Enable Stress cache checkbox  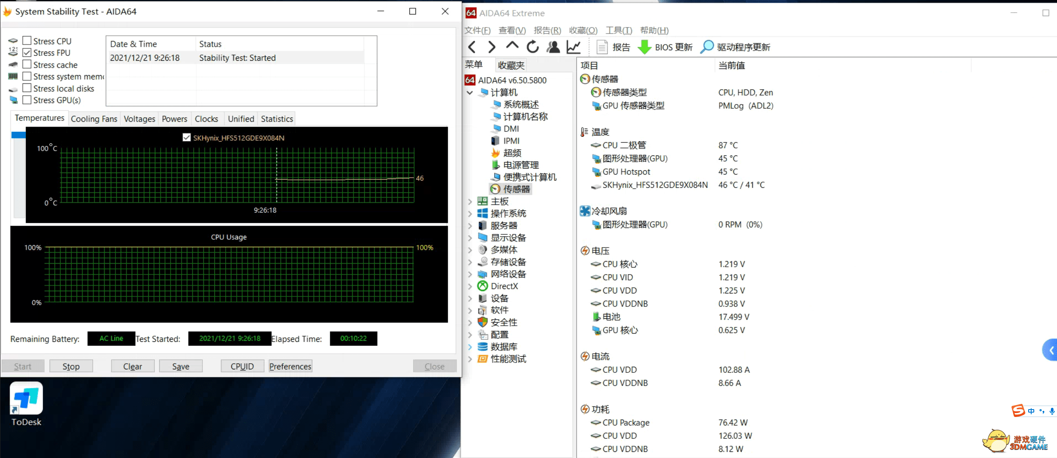(27, 64)
